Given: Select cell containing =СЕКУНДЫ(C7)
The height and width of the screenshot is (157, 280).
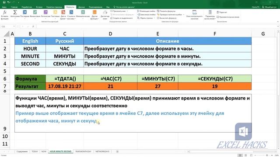Looking at the screenshot, I should pos(215,78).
